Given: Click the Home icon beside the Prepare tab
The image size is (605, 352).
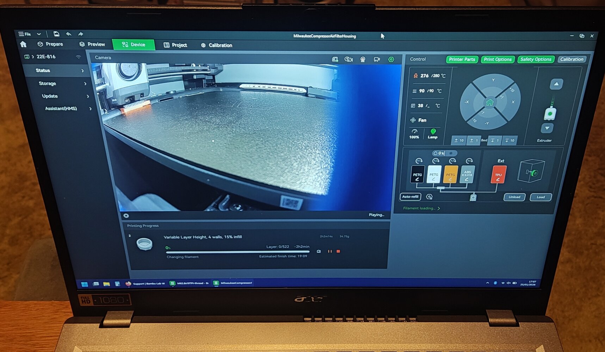Looking at the screenshot, I should [x=23, y=44].
